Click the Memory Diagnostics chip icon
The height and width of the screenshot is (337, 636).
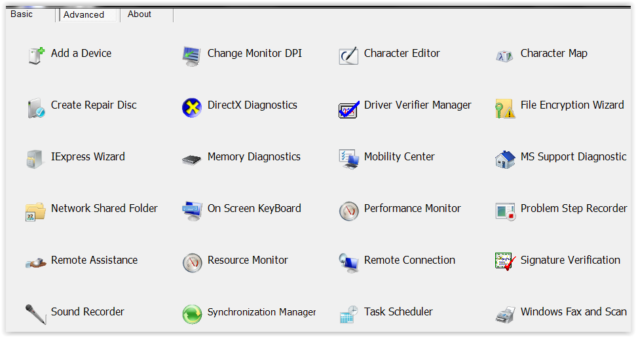pos(191,159)
